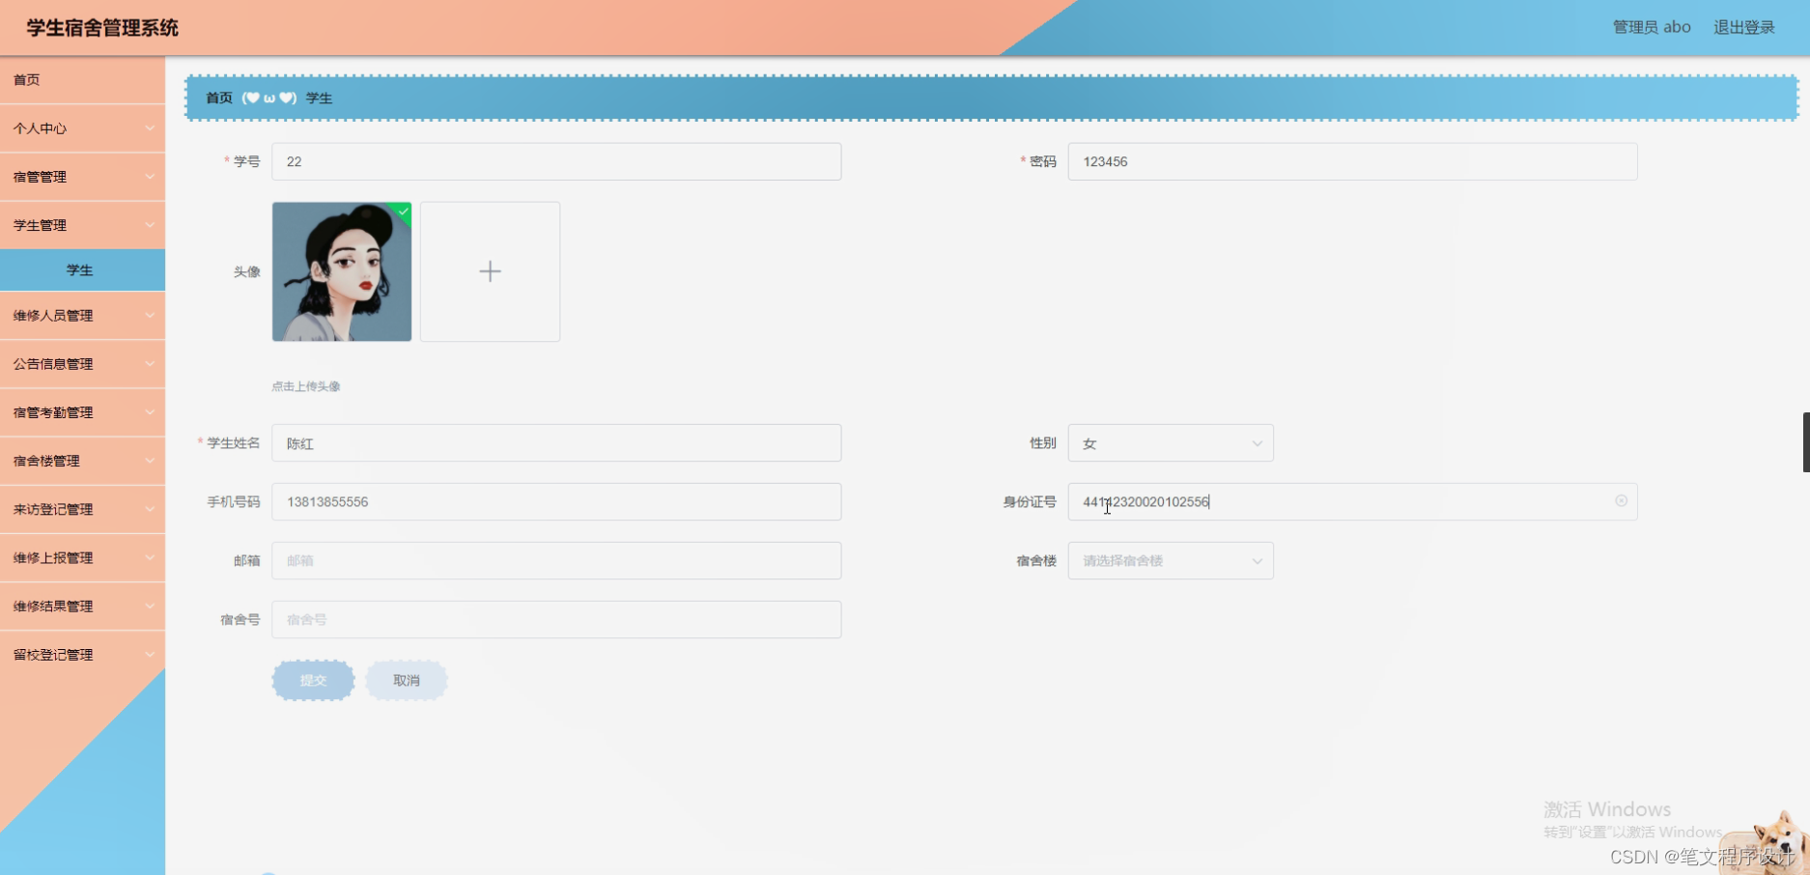Select the highlighted 学生 submenu item
Viewport: 1810px width, 875px height.
(x=82, y=269)
